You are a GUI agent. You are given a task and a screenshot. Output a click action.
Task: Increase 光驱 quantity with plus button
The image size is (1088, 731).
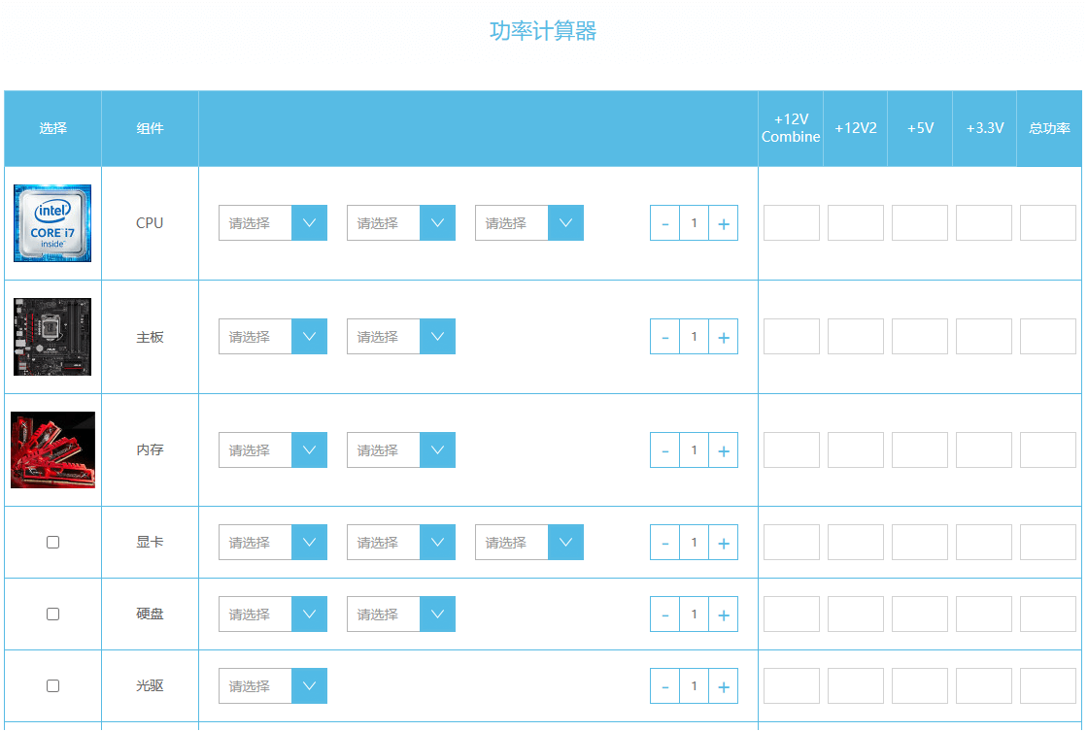723,686
